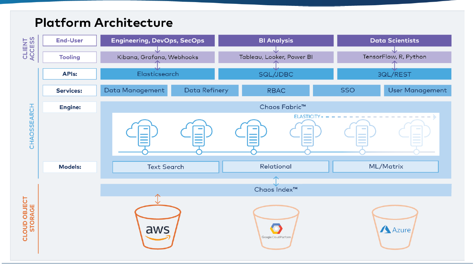The image size is (474, 268).
Task: Click the orange double arrow above the AWS bucket
Action: click(158, 199)
